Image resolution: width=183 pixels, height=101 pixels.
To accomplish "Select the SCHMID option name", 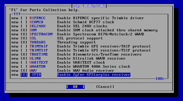I will [36, 22].
